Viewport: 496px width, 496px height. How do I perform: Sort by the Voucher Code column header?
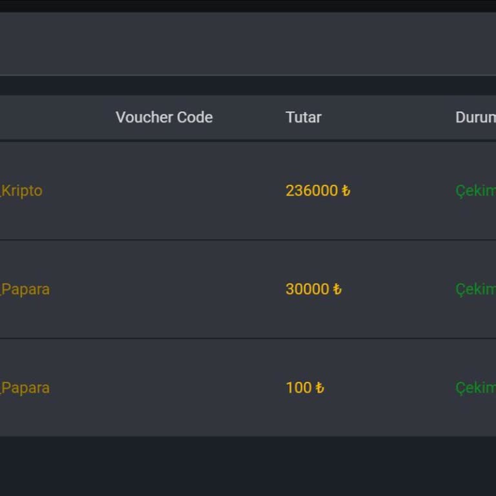point(164,118)
